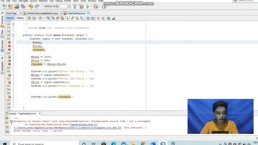Switch to JhonReyDayucosBalbastro.java tab
The image size is (258, 145).
(42, 13)
